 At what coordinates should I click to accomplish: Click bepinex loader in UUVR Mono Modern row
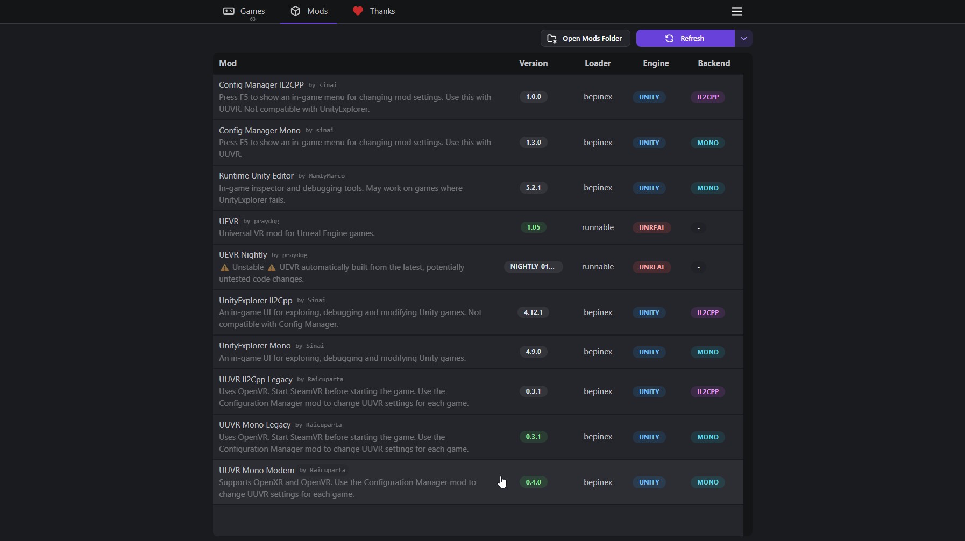point(598,482)
